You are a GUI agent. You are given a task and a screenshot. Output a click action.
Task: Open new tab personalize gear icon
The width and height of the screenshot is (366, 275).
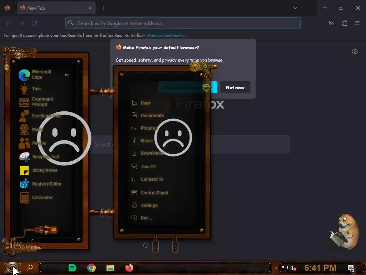(x=355, y=52)
